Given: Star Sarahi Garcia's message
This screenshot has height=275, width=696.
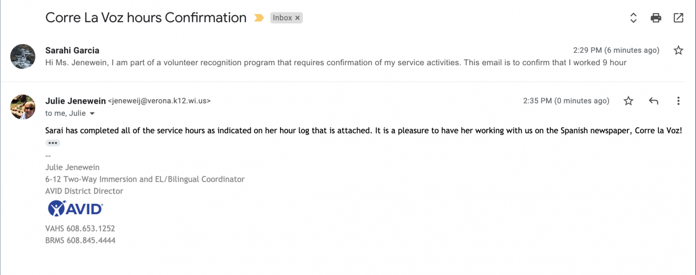Looking at the screenshot, I should point(678,51).
